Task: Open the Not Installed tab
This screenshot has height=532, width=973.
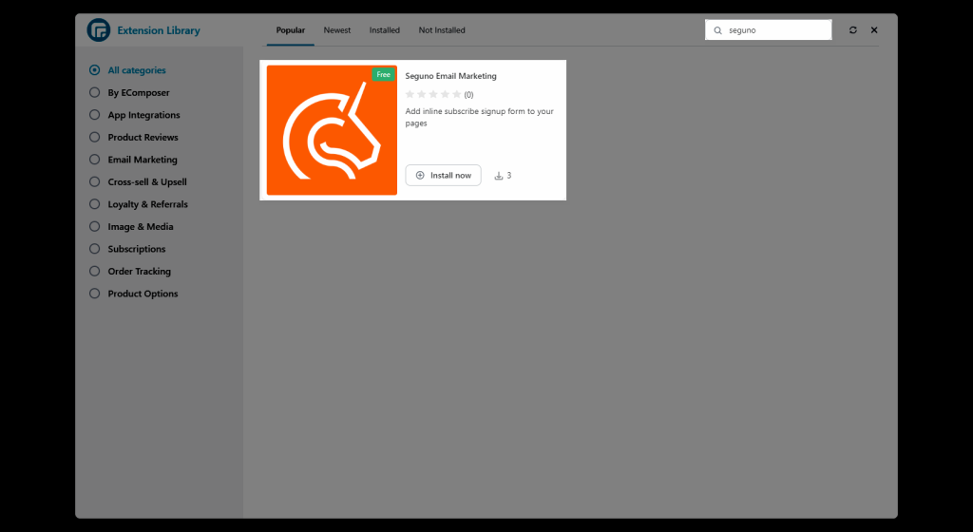Action: coord(442,29)
